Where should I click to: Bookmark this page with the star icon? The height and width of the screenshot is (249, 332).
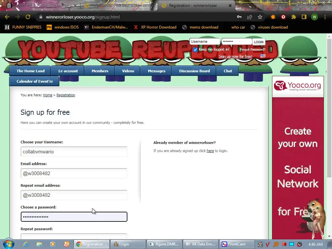pyautogui.click(x=260, y=17)
